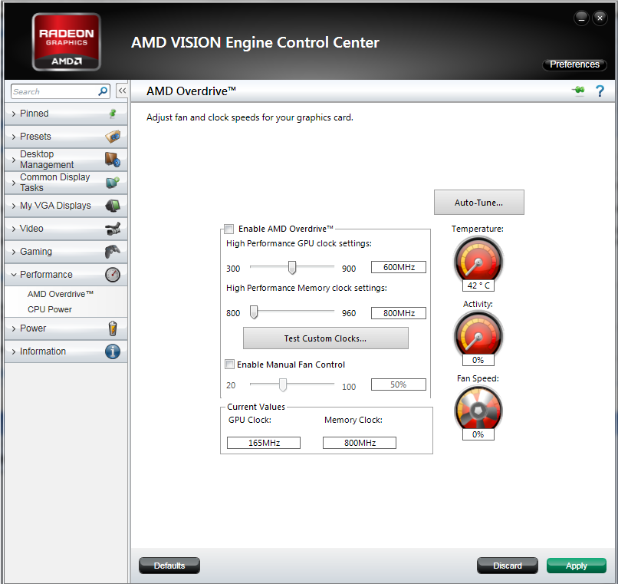The image size is (618, 584).
Task: Click the current Memory Clock 800MHz value
Action: pyautogui.click(x=360, y=443)
